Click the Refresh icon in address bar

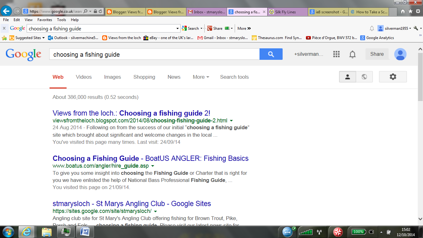(x=100, y=11)
